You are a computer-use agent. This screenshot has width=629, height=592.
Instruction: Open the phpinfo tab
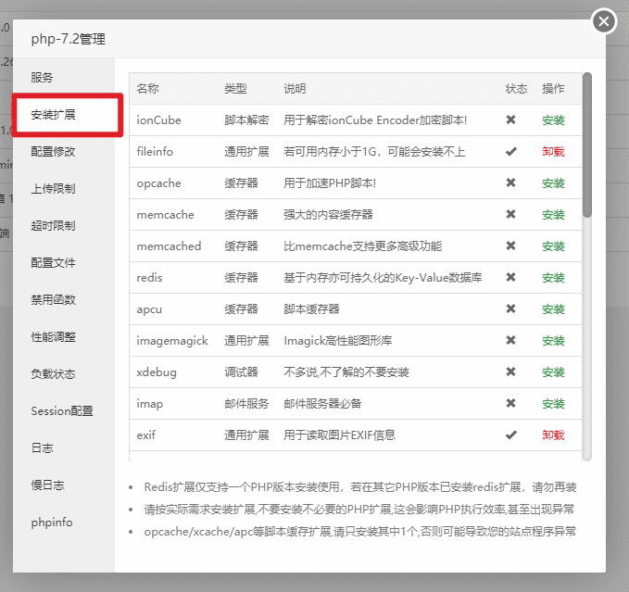52,523
